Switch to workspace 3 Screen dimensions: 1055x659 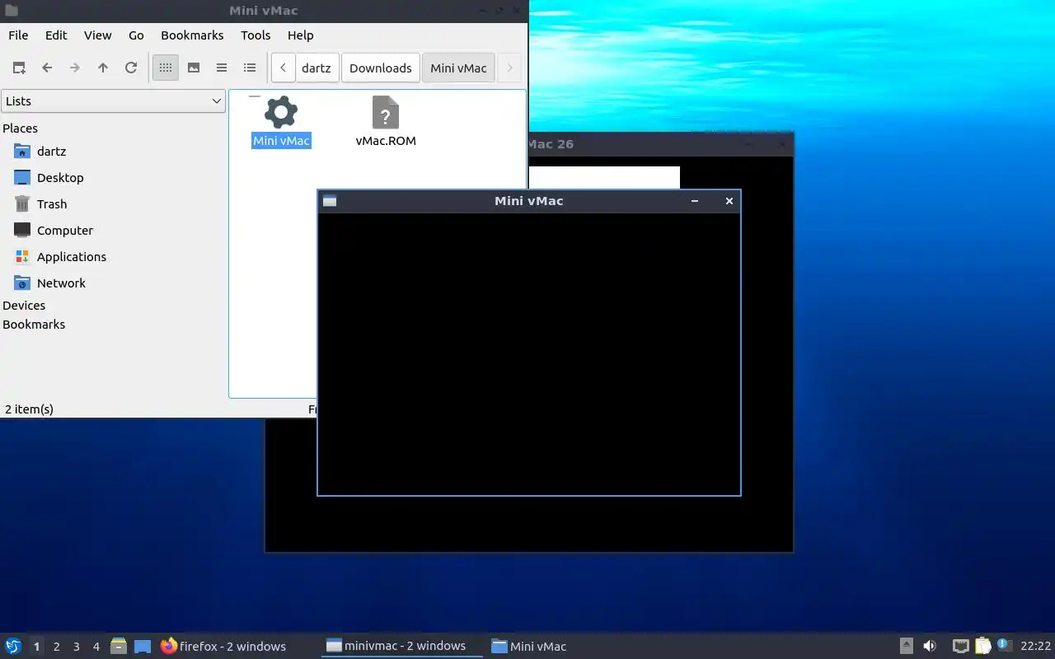pos(76,647)
